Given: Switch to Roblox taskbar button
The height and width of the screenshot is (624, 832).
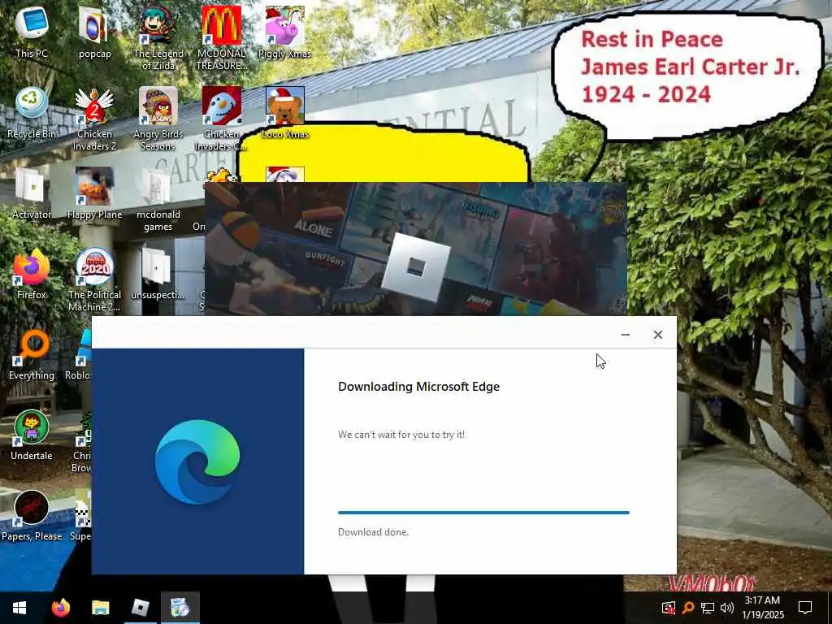Looking at the screenshot, I should tap(140, 608).
